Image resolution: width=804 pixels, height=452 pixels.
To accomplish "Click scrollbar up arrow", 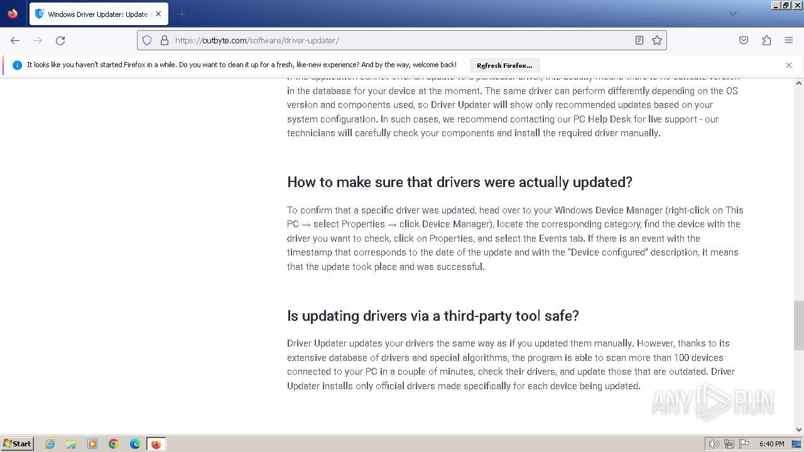I will 799,83.
